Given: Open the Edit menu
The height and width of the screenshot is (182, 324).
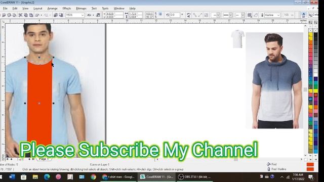Looking at the screenshot, I should pos(15,9).
